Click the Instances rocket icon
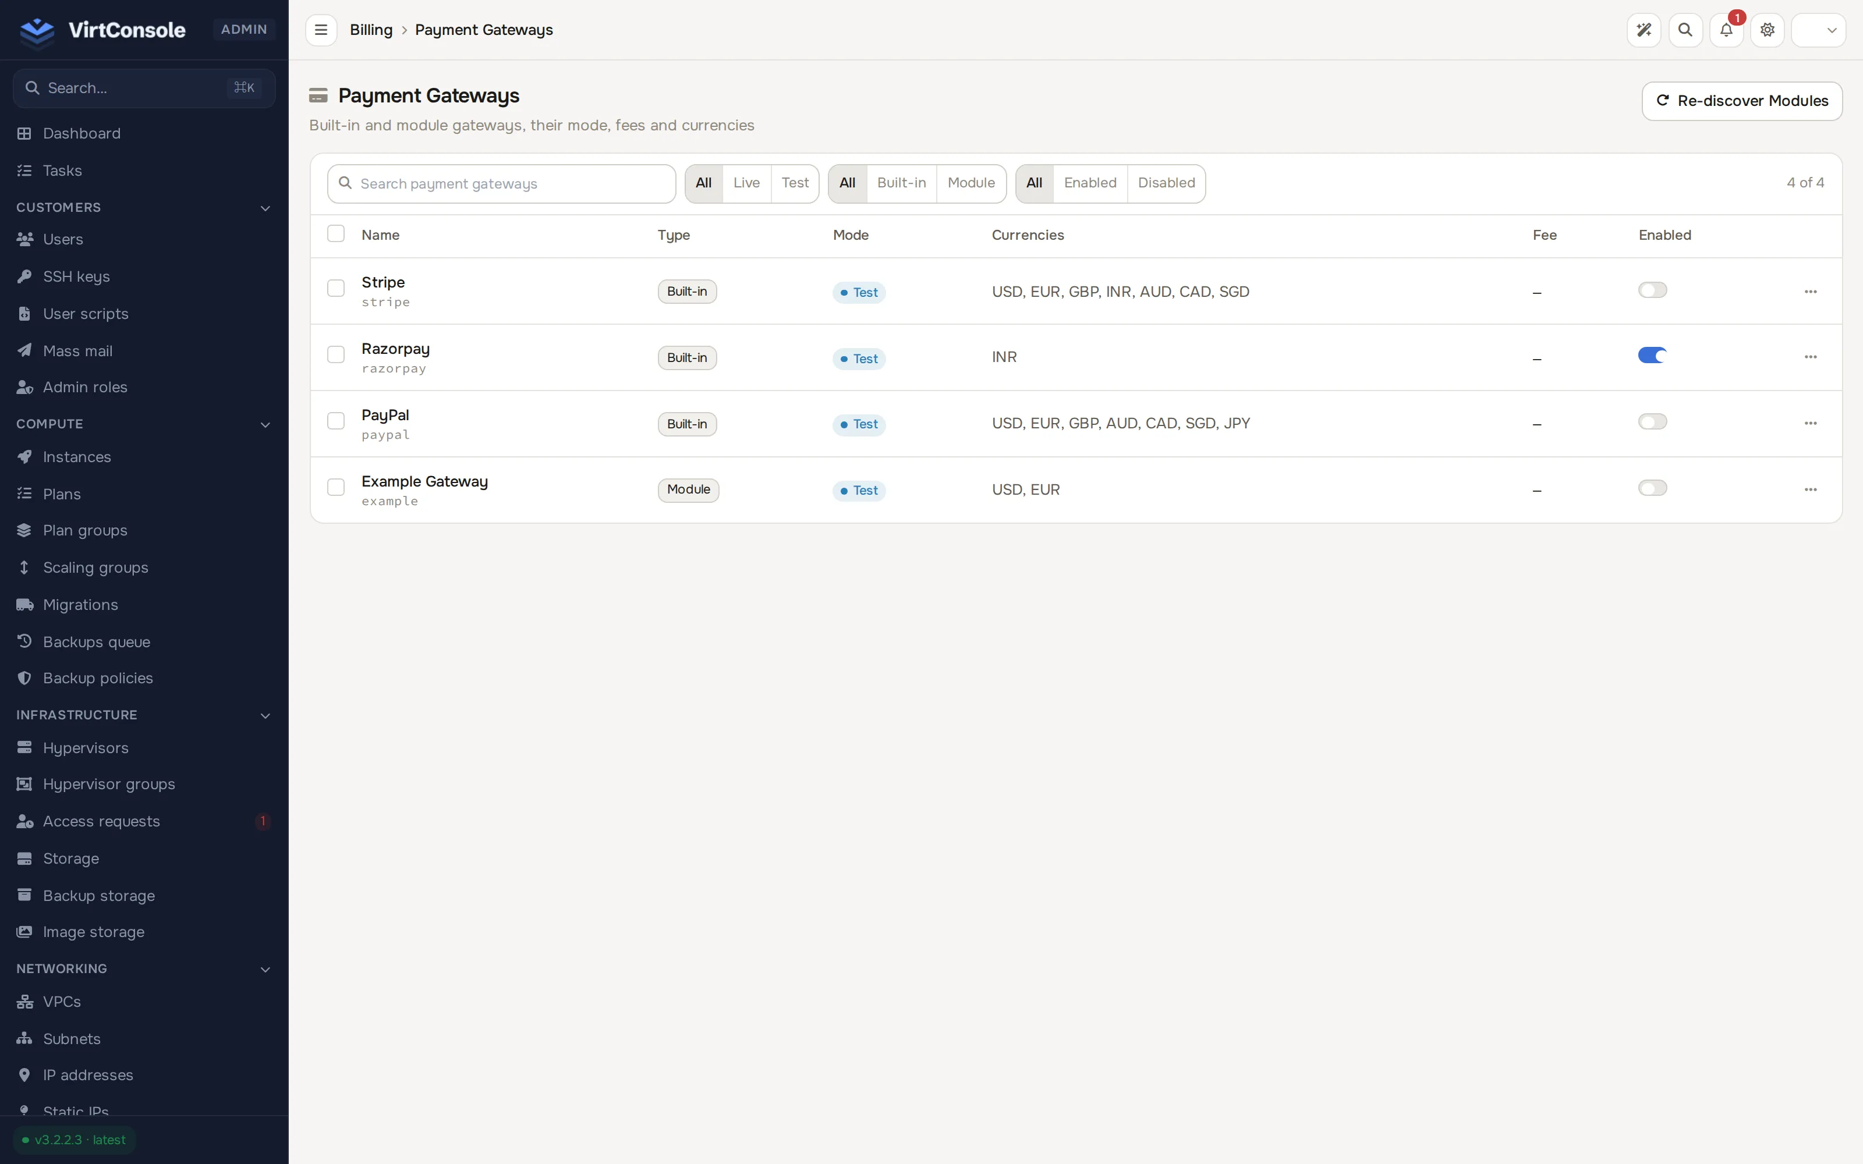Image resolution: width=1863 pixels, height=1164 pixels. [x=24, y=456]
